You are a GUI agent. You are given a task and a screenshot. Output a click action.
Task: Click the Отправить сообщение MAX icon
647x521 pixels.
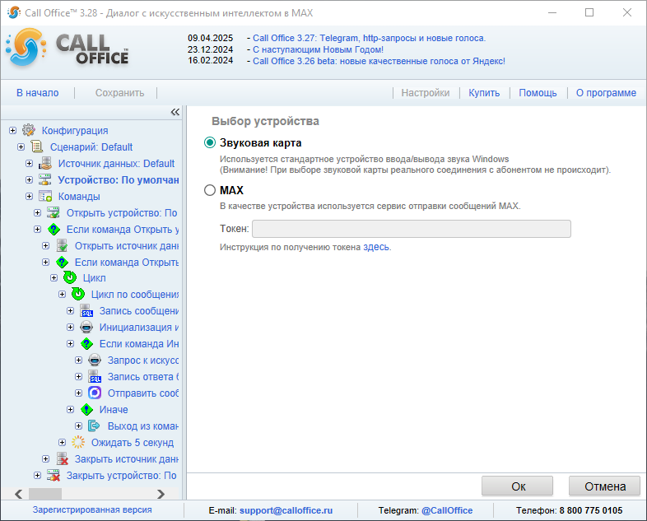(x=95, y=393)
